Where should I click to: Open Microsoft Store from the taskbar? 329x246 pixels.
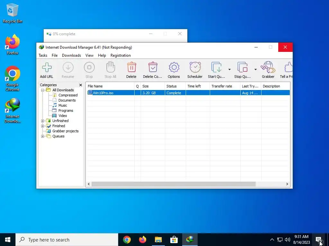click(x=174, y=240)
